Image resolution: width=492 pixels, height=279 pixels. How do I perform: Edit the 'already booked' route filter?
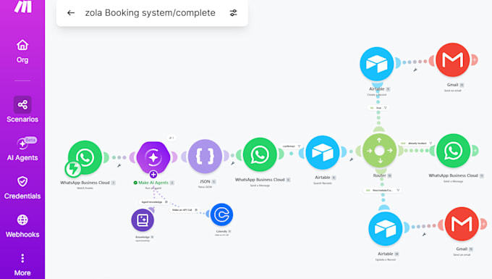(x=416, y=143)
